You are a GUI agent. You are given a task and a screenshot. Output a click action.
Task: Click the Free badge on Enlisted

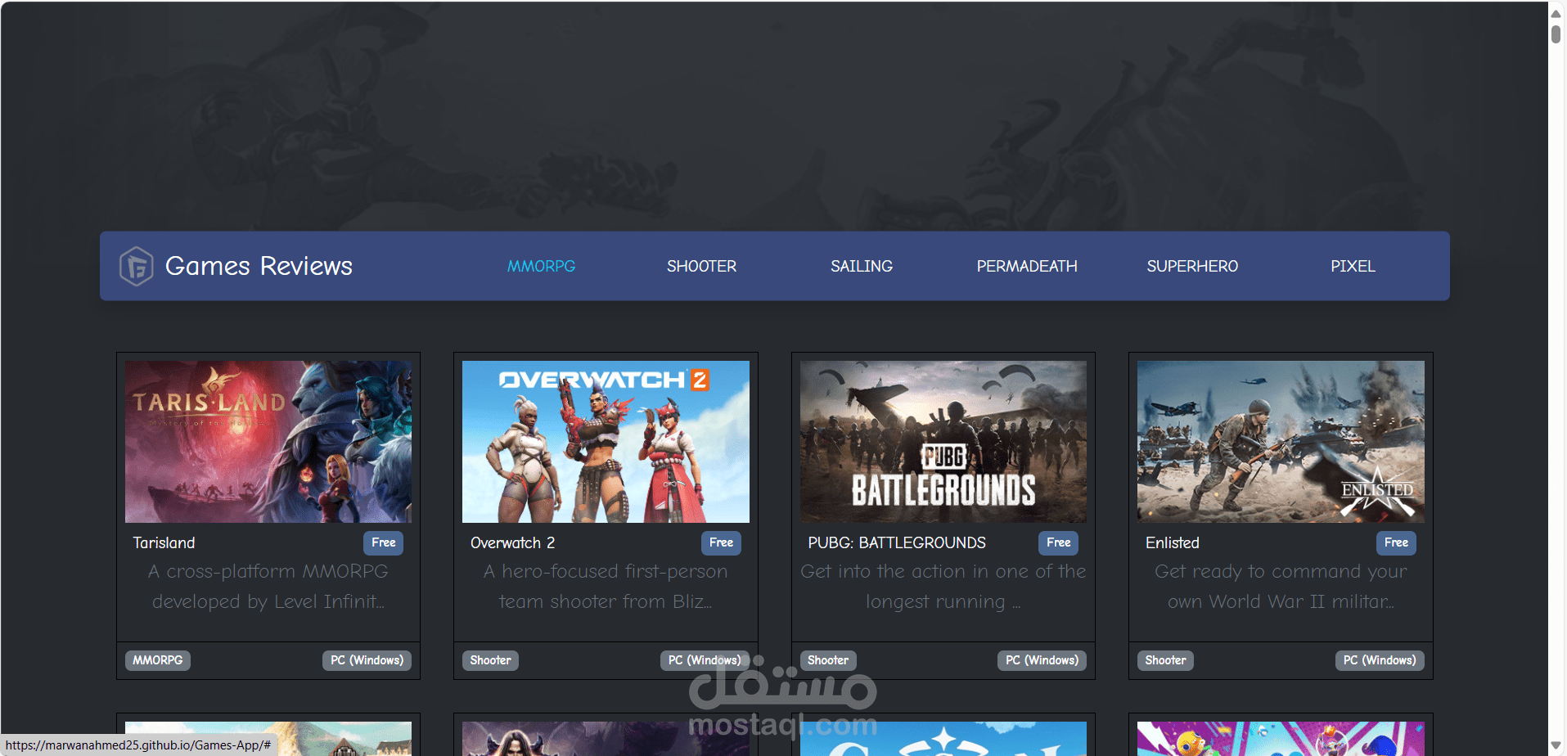[1396, 542]
